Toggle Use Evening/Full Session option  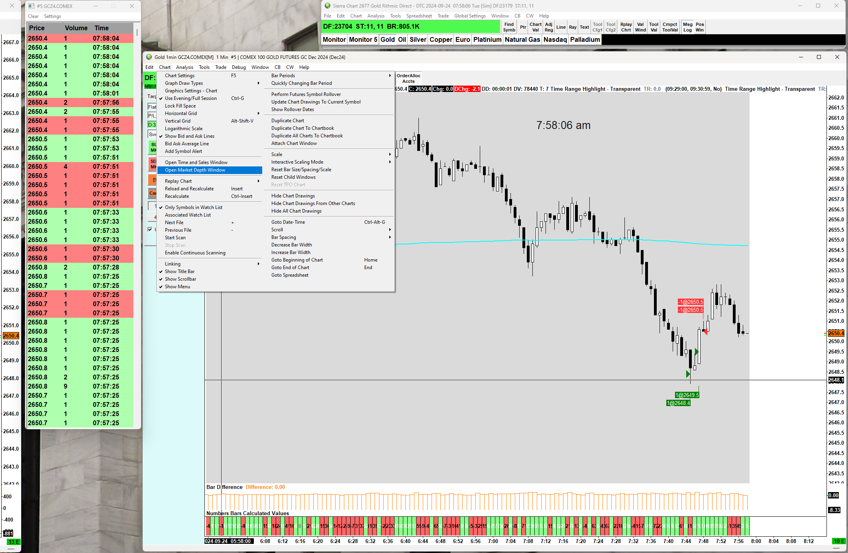click(191, 98)
